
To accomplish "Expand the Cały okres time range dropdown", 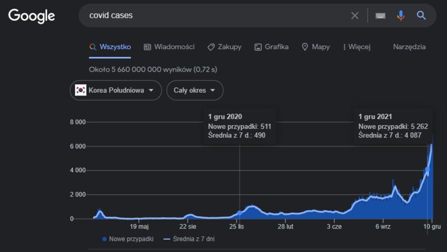I will tap(194, 91).
